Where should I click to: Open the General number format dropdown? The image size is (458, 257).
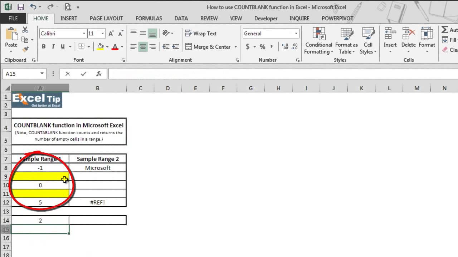(296, 34)
